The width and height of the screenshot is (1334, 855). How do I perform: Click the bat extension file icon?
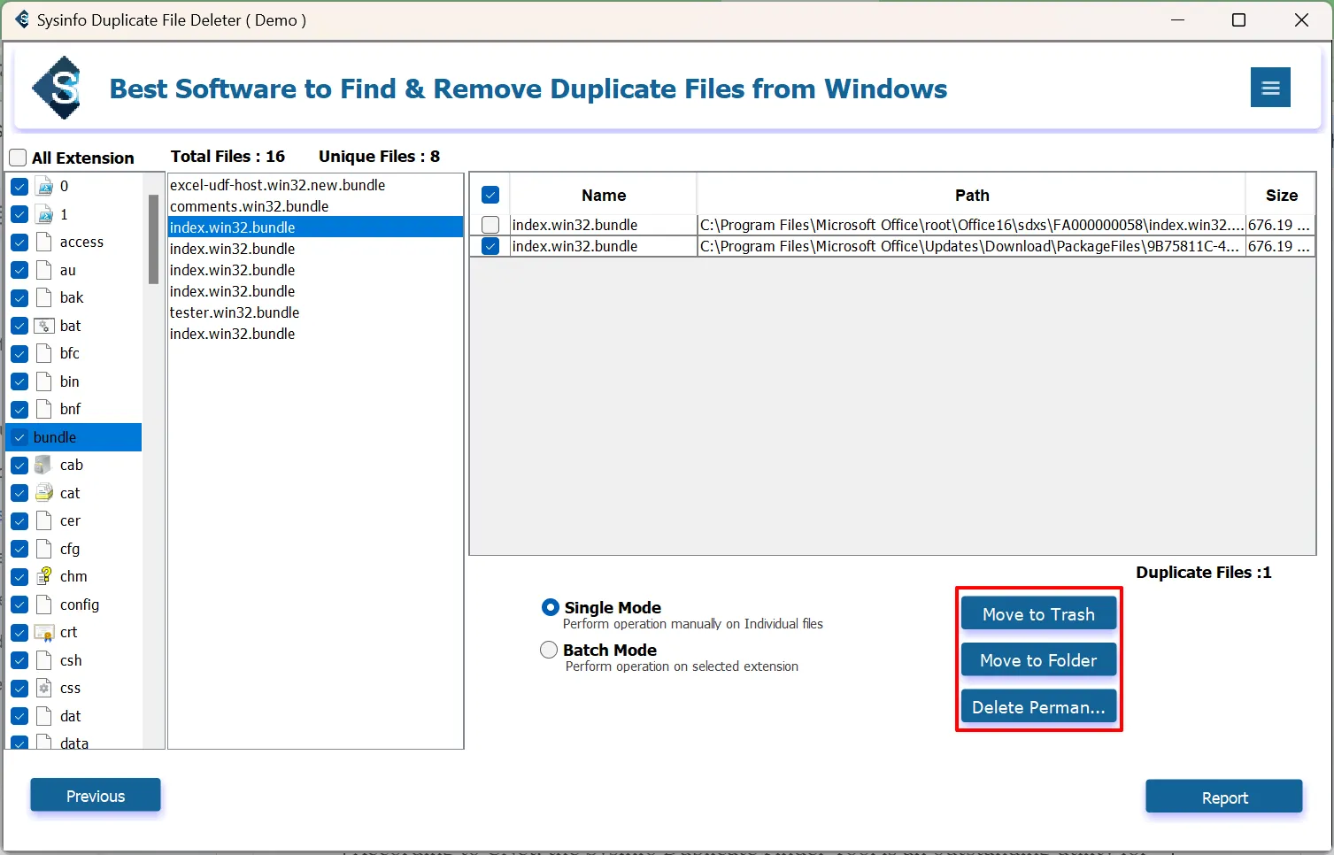(44, 326)
